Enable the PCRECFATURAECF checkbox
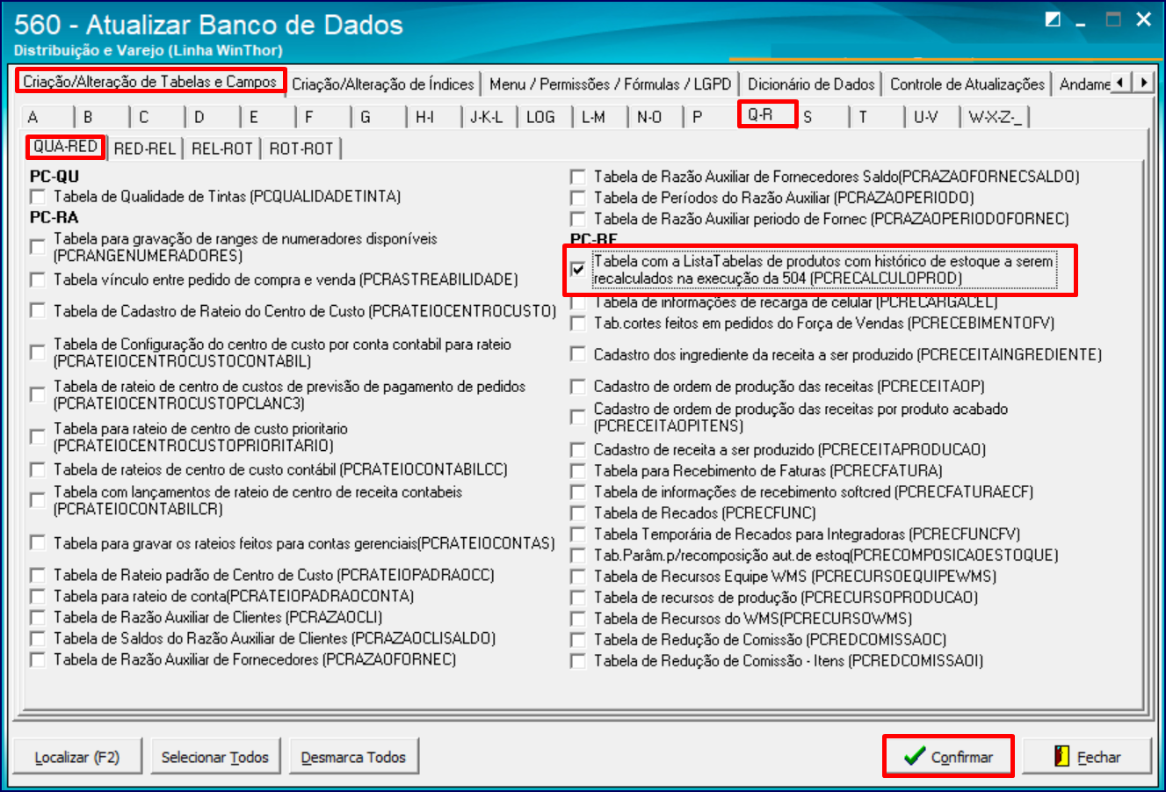The height and width of the screenshot is (792, 1166). [577, 492]
